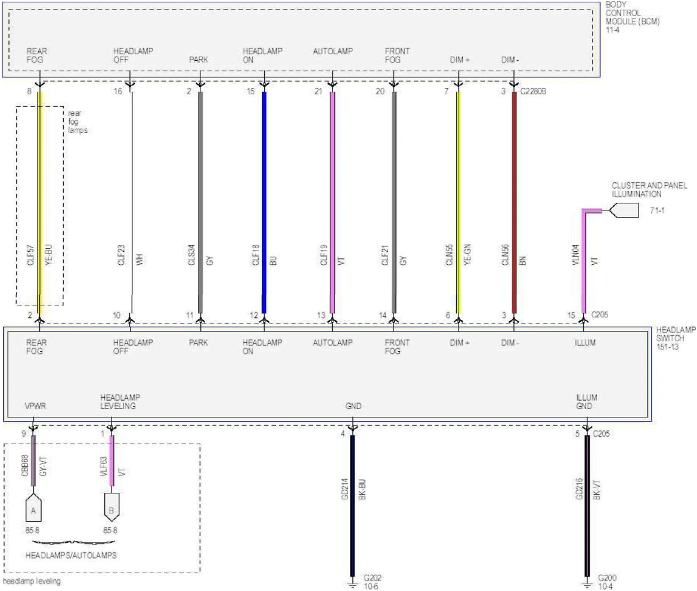Click the GD216 circuit label
Screen dimensions: 697x591
(x=579, y=488)
